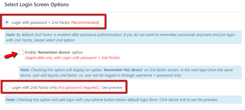Viewport: 245px width, 110px height.
Task: Click the bold "Remember this device" text in the note
Action: pos(123,70)
